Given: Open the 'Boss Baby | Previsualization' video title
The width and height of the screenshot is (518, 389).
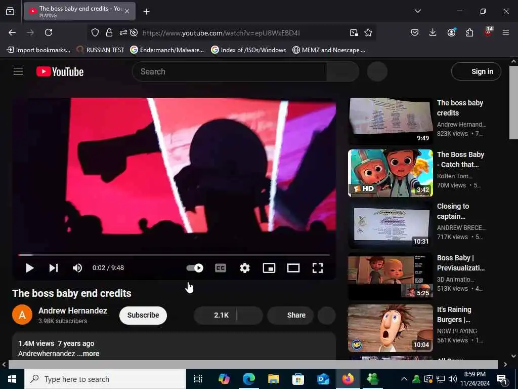Looking at the screenshot, I should tap(461, 263).
